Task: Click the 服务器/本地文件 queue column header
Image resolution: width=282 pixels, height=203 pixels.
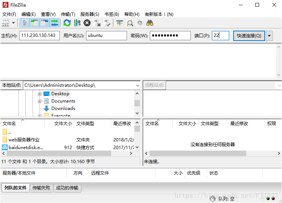Action: point(34,173)
